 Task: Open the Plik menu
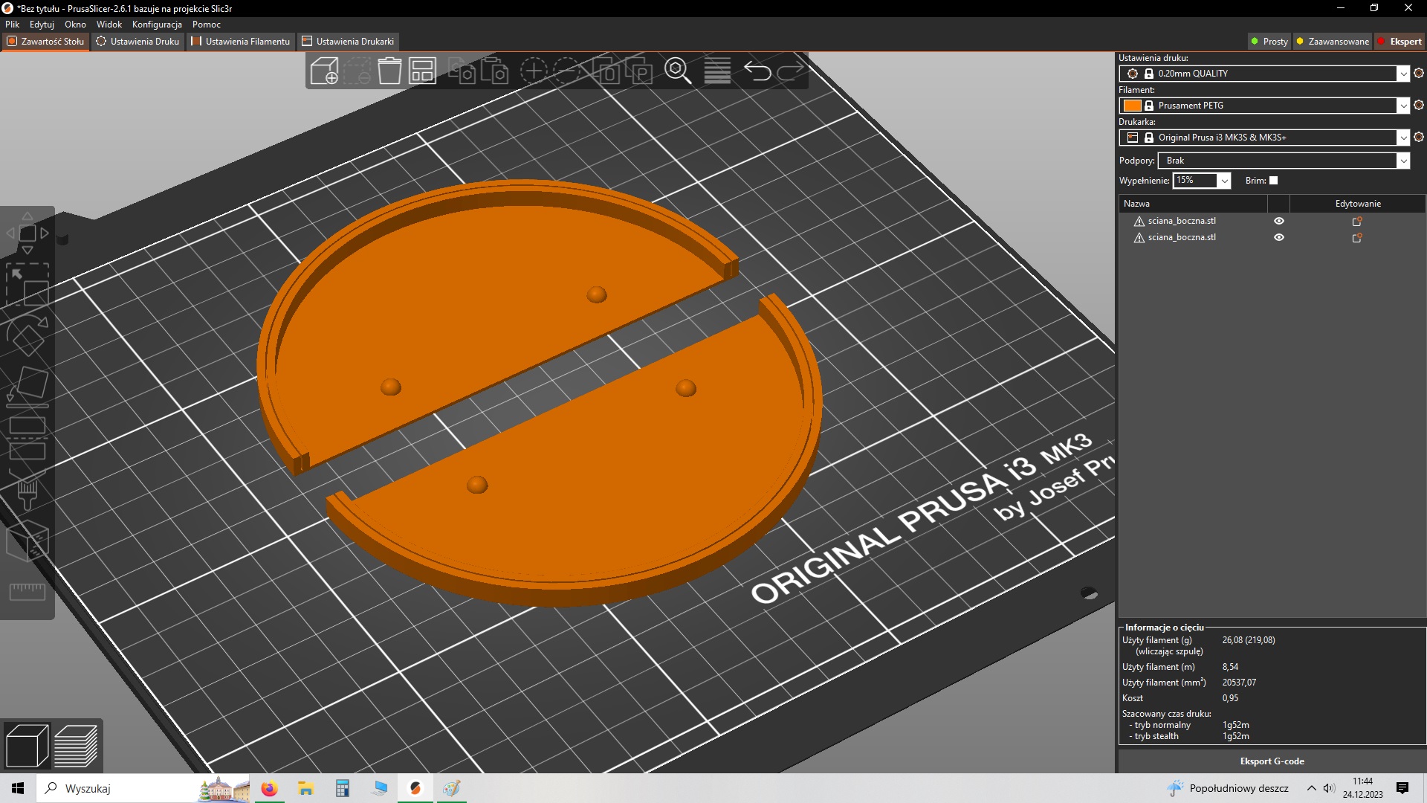13,25
